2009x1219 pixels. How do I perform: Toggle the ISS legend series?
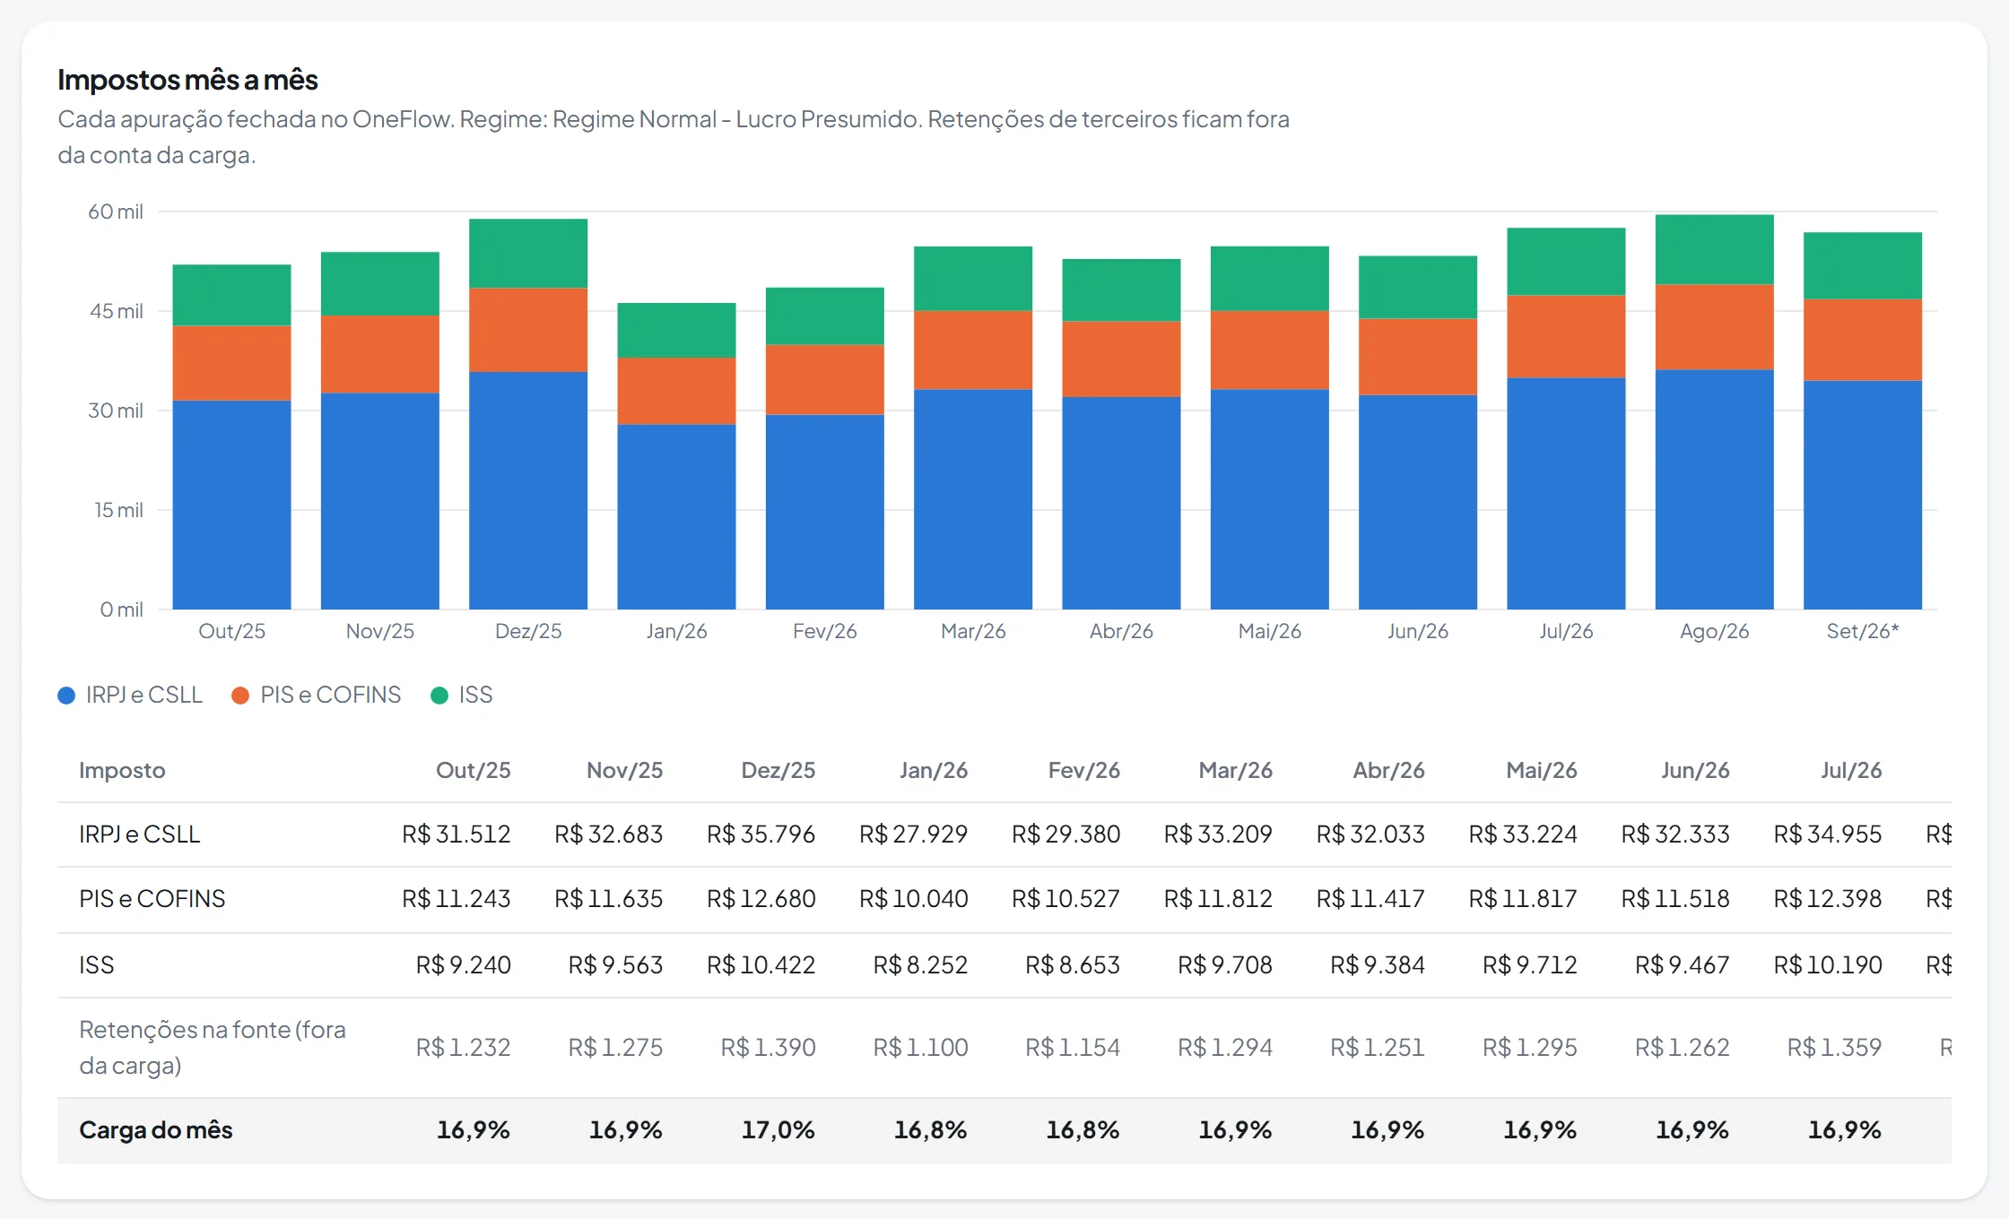(461, 695)
